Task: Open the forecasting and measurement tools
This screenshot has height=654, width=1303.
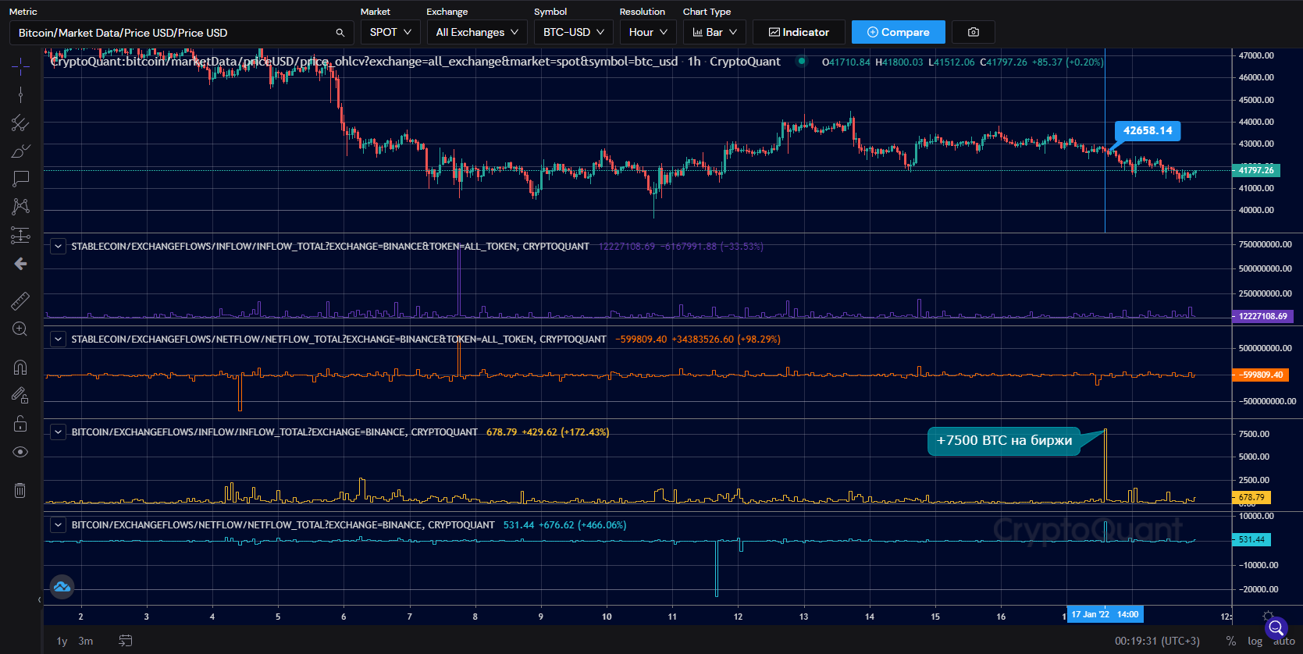Action: [20, 235]
